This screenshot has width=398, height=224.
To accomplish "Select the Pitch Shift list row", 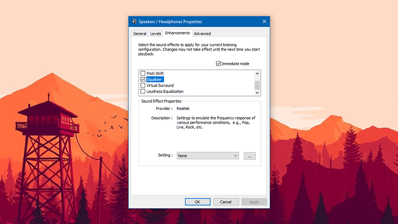I will pyautogui.click(x=155, y=73).
